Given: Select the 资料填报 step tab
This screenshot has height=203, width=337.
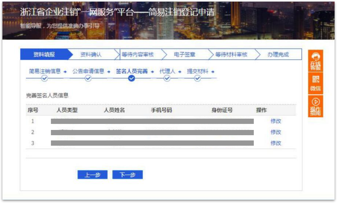Looking at the screenshot, I should click(x=44, y=54).
